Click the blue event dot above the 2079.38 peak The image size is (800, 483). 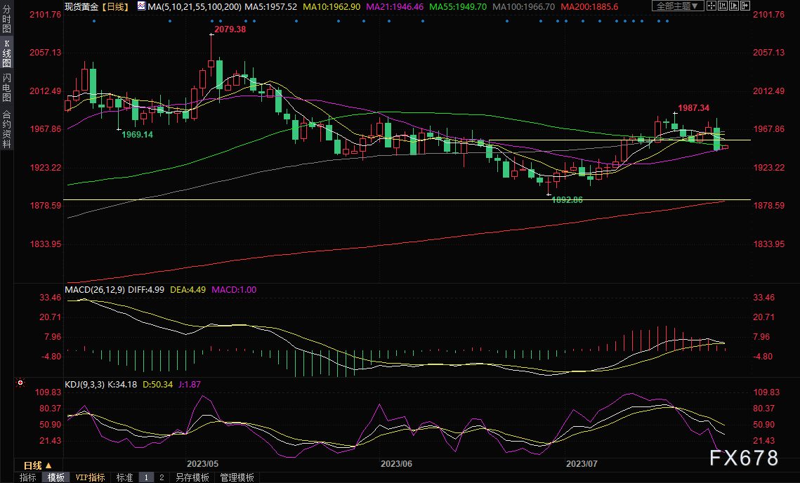click(211, 20)
